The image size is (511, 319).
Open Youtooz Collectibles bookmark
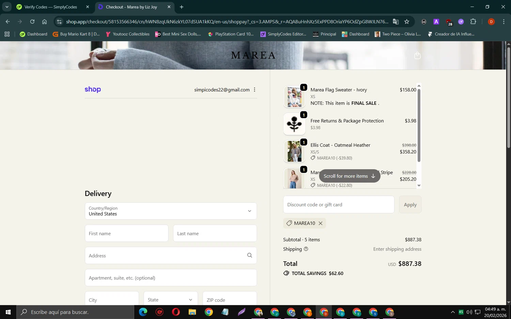click(128, 34)
